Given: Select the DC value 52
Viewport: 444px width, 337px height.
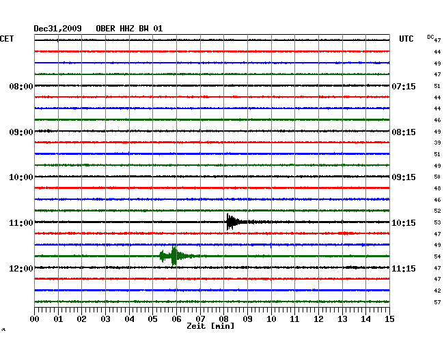Looking at the screenshot, I should click(437, 211).
